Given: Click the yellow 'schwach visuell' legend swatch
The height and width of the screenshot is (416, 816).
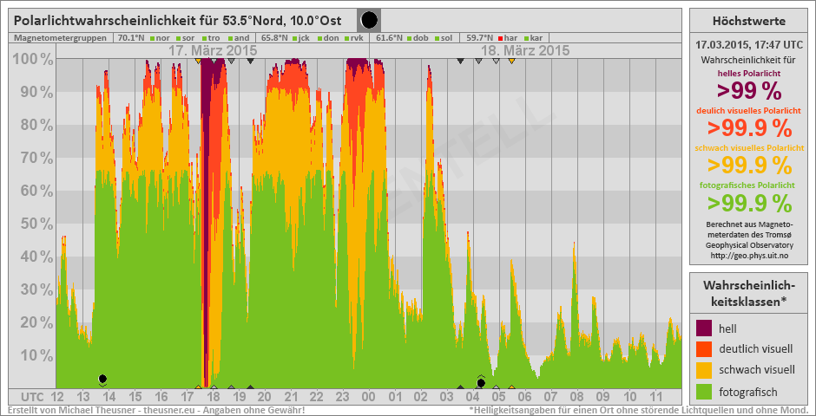Looking at the screenshot, I should coord(704,370).
